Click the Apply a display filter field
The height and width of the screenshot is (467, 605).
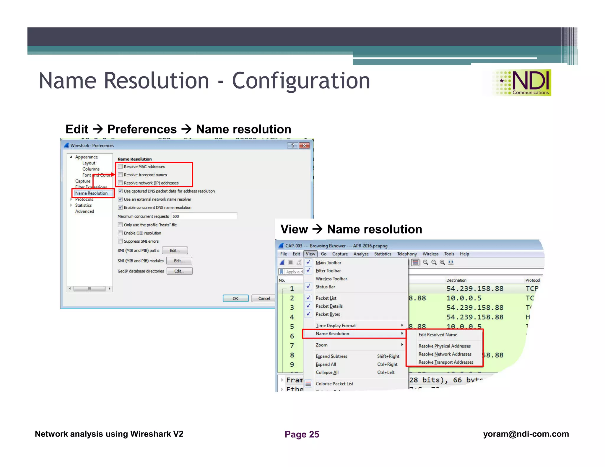(x=294, y=272)
